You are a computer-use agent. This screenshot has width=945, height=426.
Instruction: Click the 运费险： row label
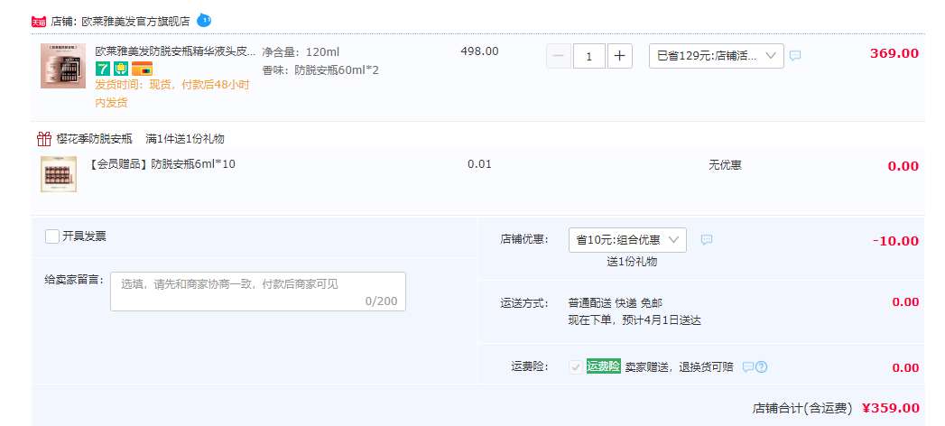530,367
